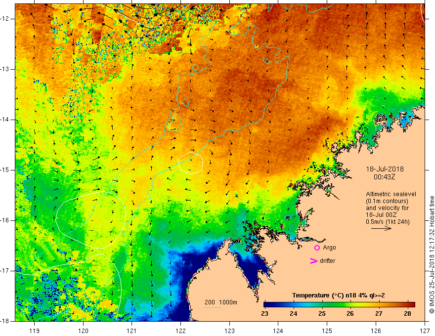
Task: Click the longitude axis label 126
Action: [x=376, y=331]
